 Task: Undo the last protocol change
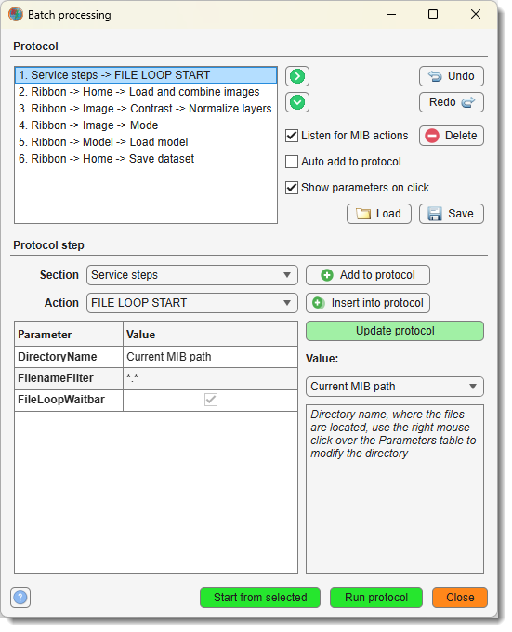click(452, 76)
